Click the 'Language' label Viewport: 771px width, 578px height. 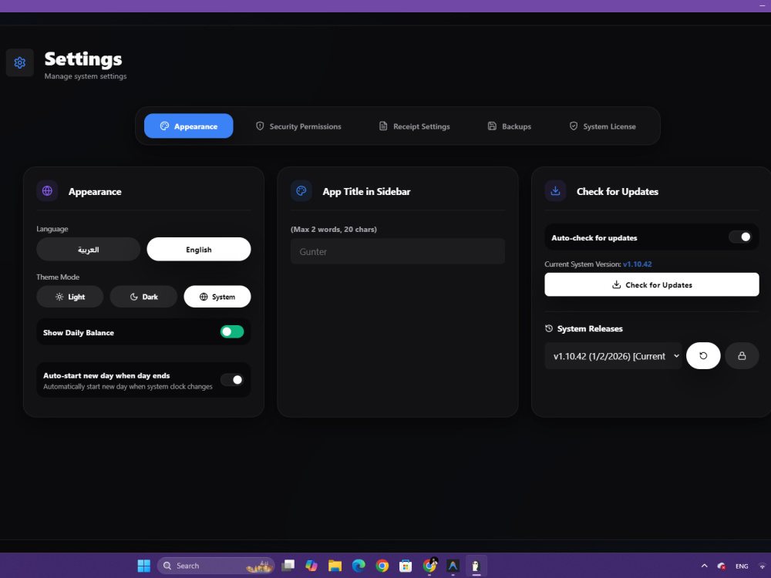(52, 229)
